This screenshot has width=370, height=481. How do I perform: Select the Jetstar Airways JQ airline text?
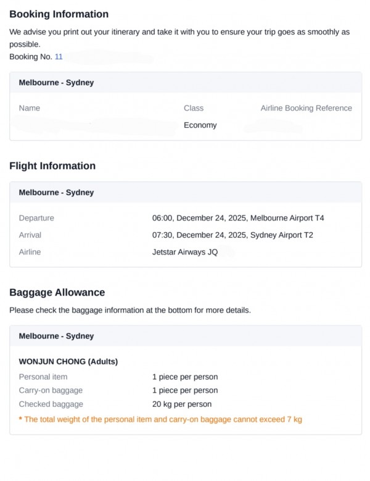pos(185,252)
